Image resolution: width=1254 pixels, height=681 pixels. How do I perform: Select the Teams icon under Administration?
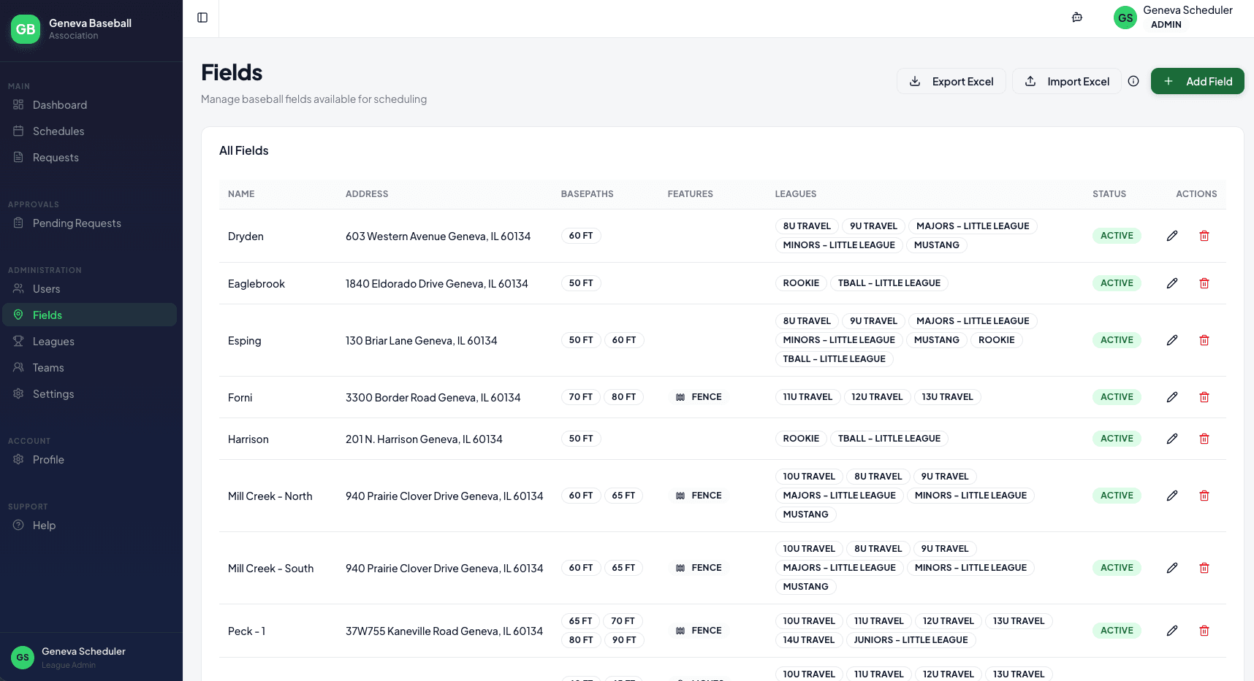[x=19, y=367]
